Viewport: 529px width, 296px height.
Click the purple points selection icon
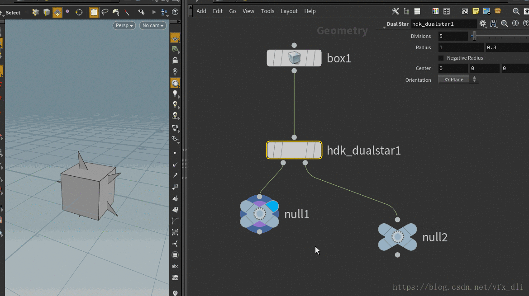[67, 12]
